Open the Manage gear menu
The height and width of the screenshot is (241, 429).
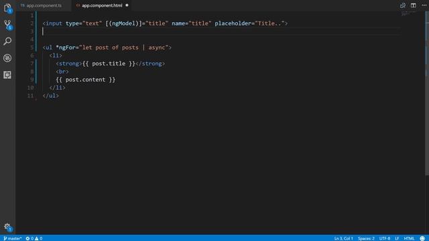click(x=7, y=226)
